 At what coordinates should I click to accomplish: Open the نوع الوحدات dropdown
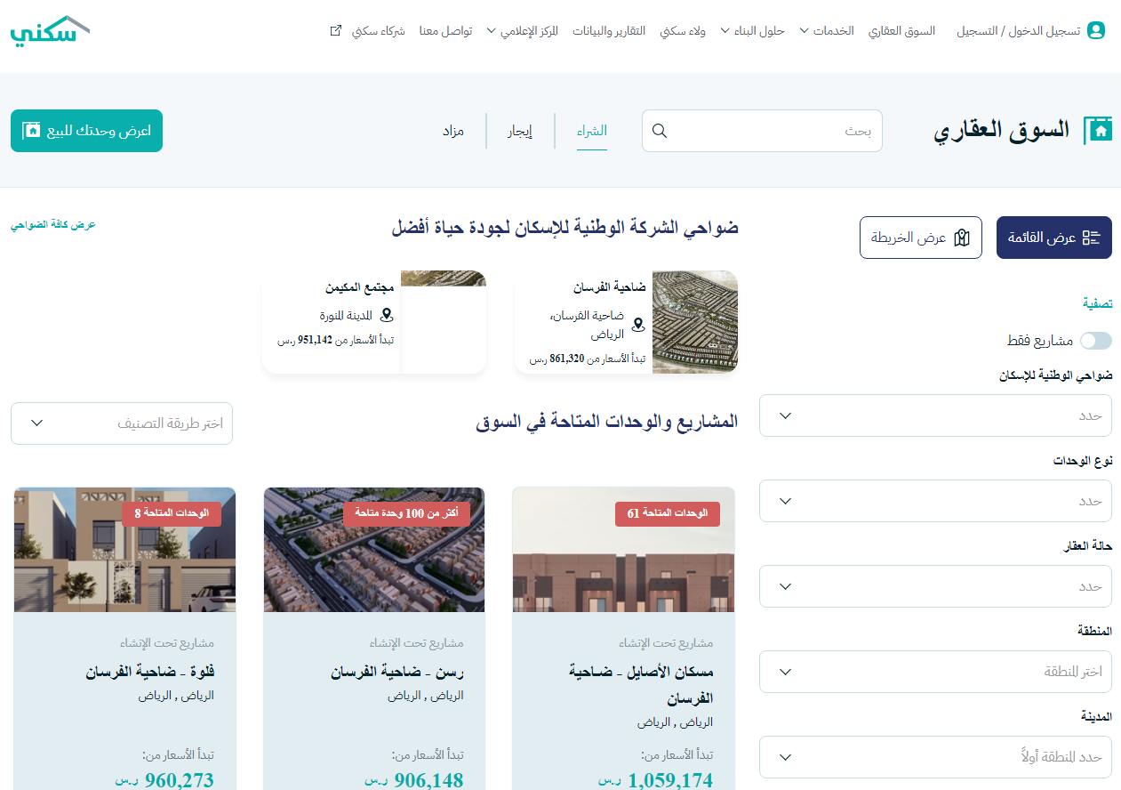pyautogui.click(x=935, y=501)
